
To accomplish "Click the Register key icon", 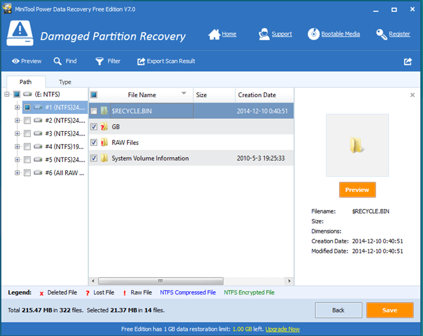I will point(381,35).
